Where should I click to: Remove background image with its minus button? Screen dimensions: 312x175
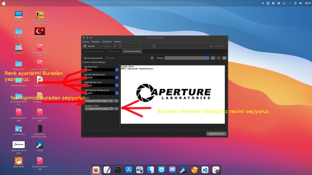pyautogui.click(x=116, y=109)
